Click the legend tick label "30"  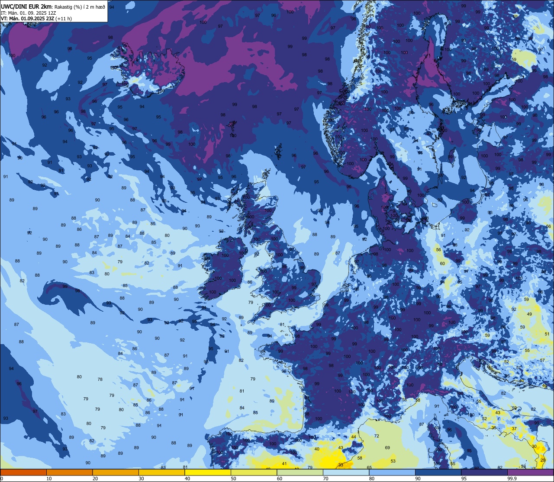[x=141, y=479]
